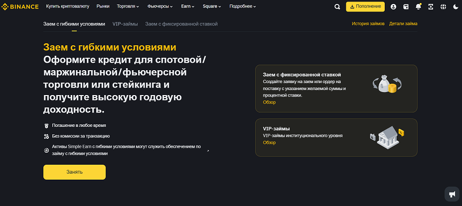The width and height of the screenshot is (462, 206).
Task: Open Купить криптовалюту menu item
Action: point(67,6)
